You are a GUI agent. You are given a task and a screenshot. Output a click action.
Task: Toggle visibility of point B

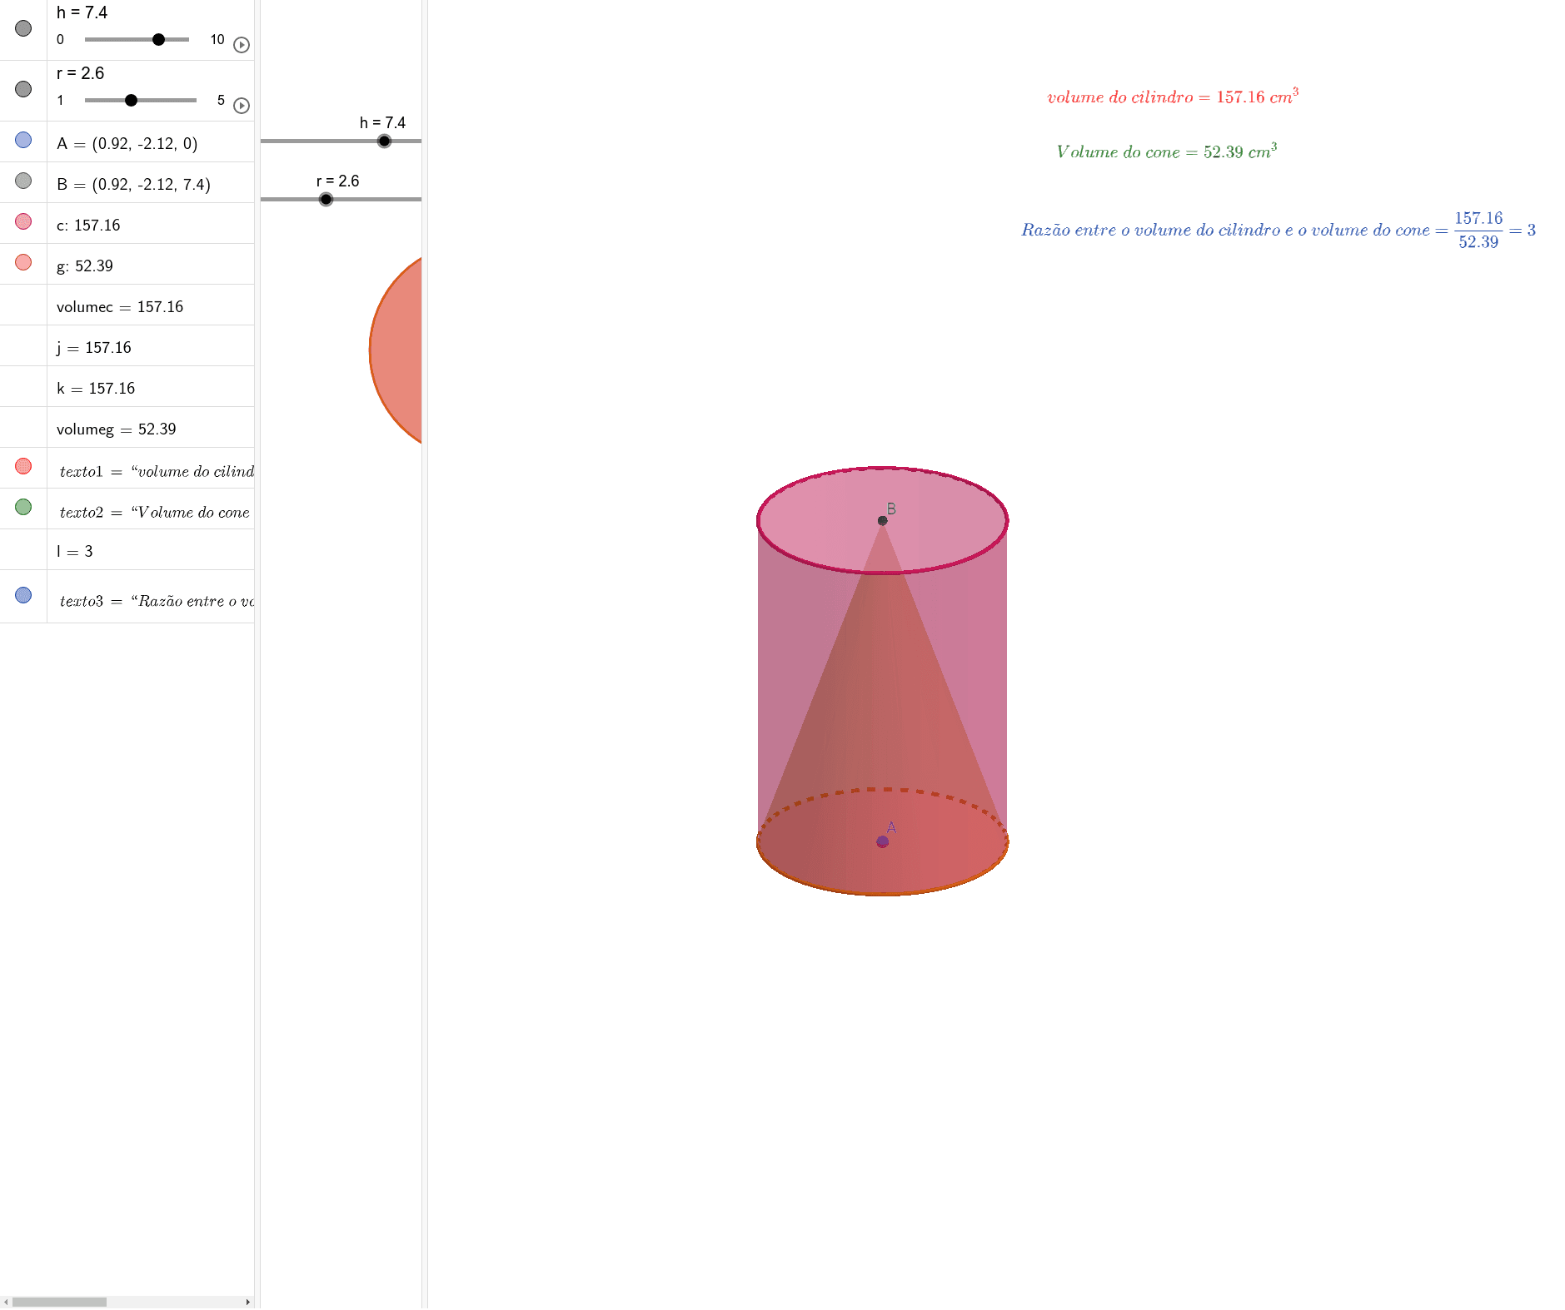[x=23, y=181]
